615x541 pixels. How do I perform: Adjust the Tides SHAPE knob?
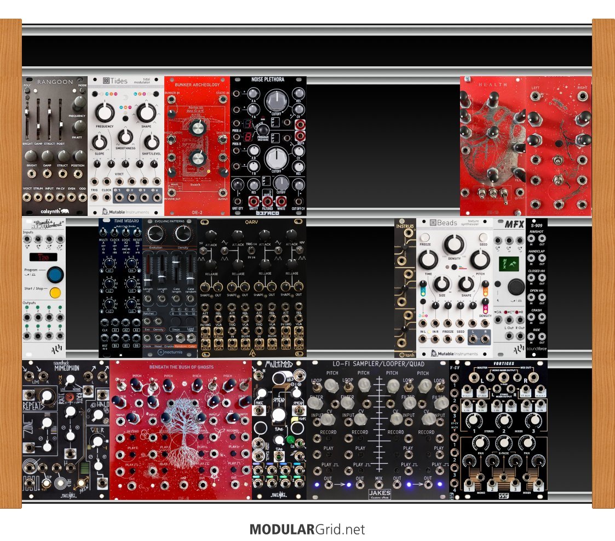[x=146, y=112]
